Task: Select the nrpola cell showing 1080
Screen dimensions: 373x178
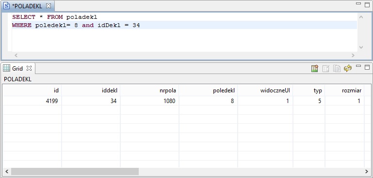Action: pos(149,101)
